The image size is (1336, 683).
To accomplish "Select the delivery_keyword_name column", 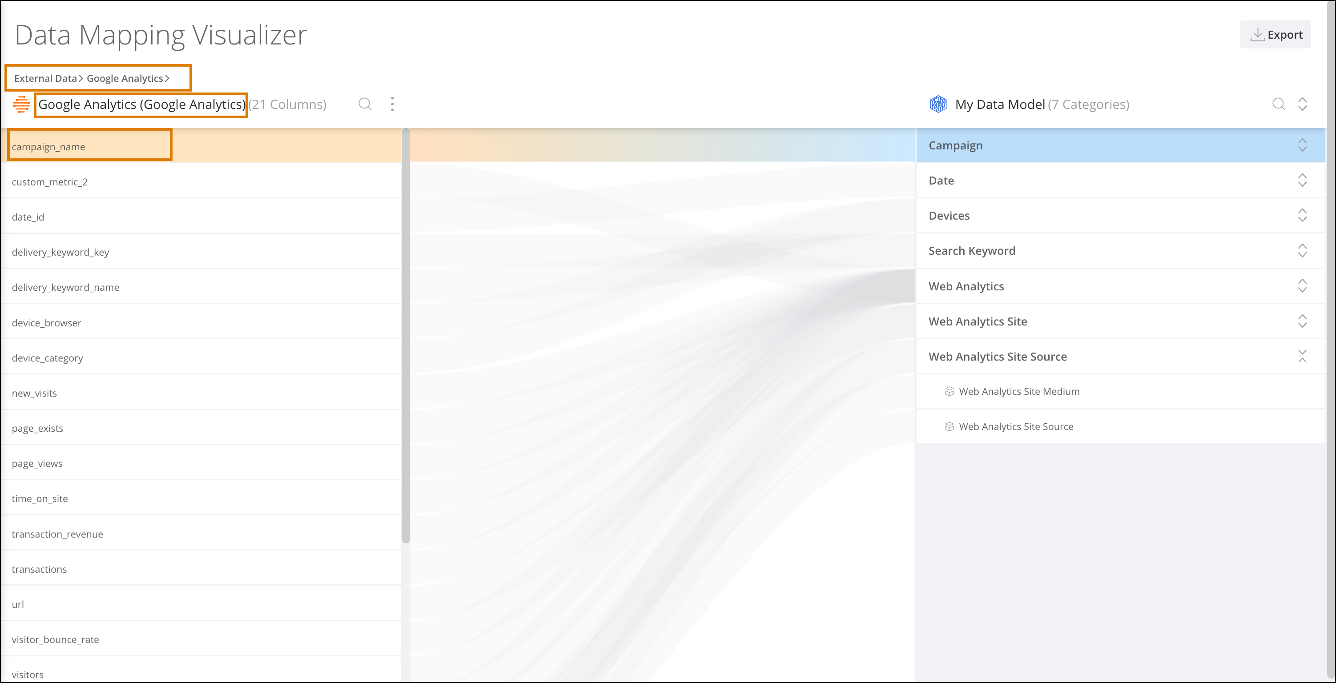I will coord(201,287).
